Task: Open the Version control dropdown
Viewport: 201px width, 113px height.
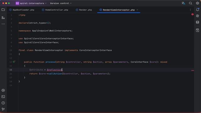Action: coord(61,3)
